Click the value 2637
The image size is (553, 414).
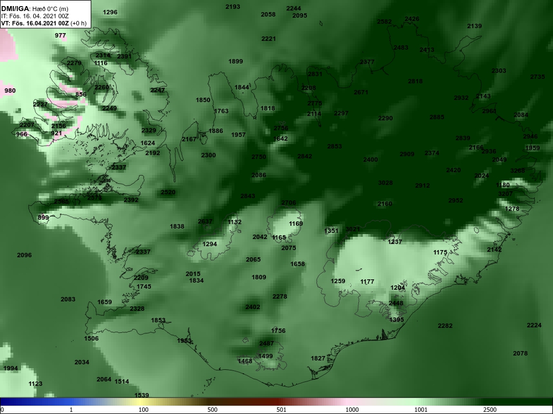click(205, 221)
